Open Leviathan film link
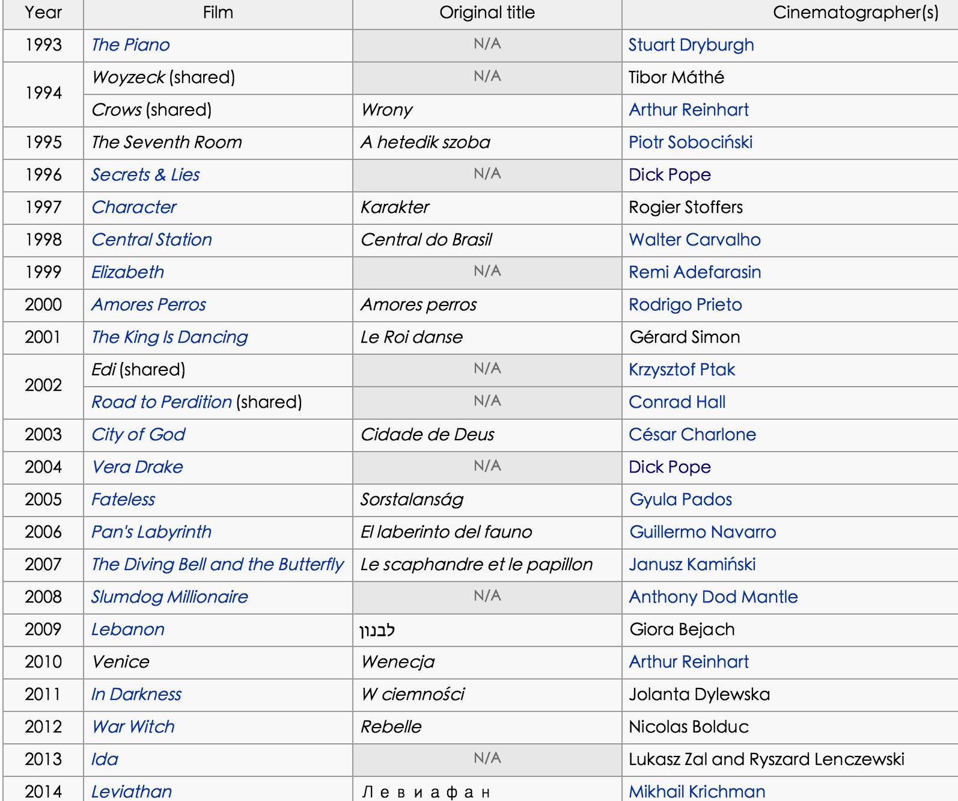The width and height of the screenshot is (958, 801). click(x=132, y=792)
